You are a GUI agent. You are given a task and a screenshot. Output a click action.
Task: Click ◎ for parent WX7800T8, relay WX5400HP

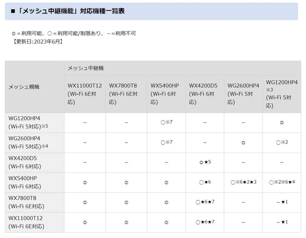pos(166,202)
